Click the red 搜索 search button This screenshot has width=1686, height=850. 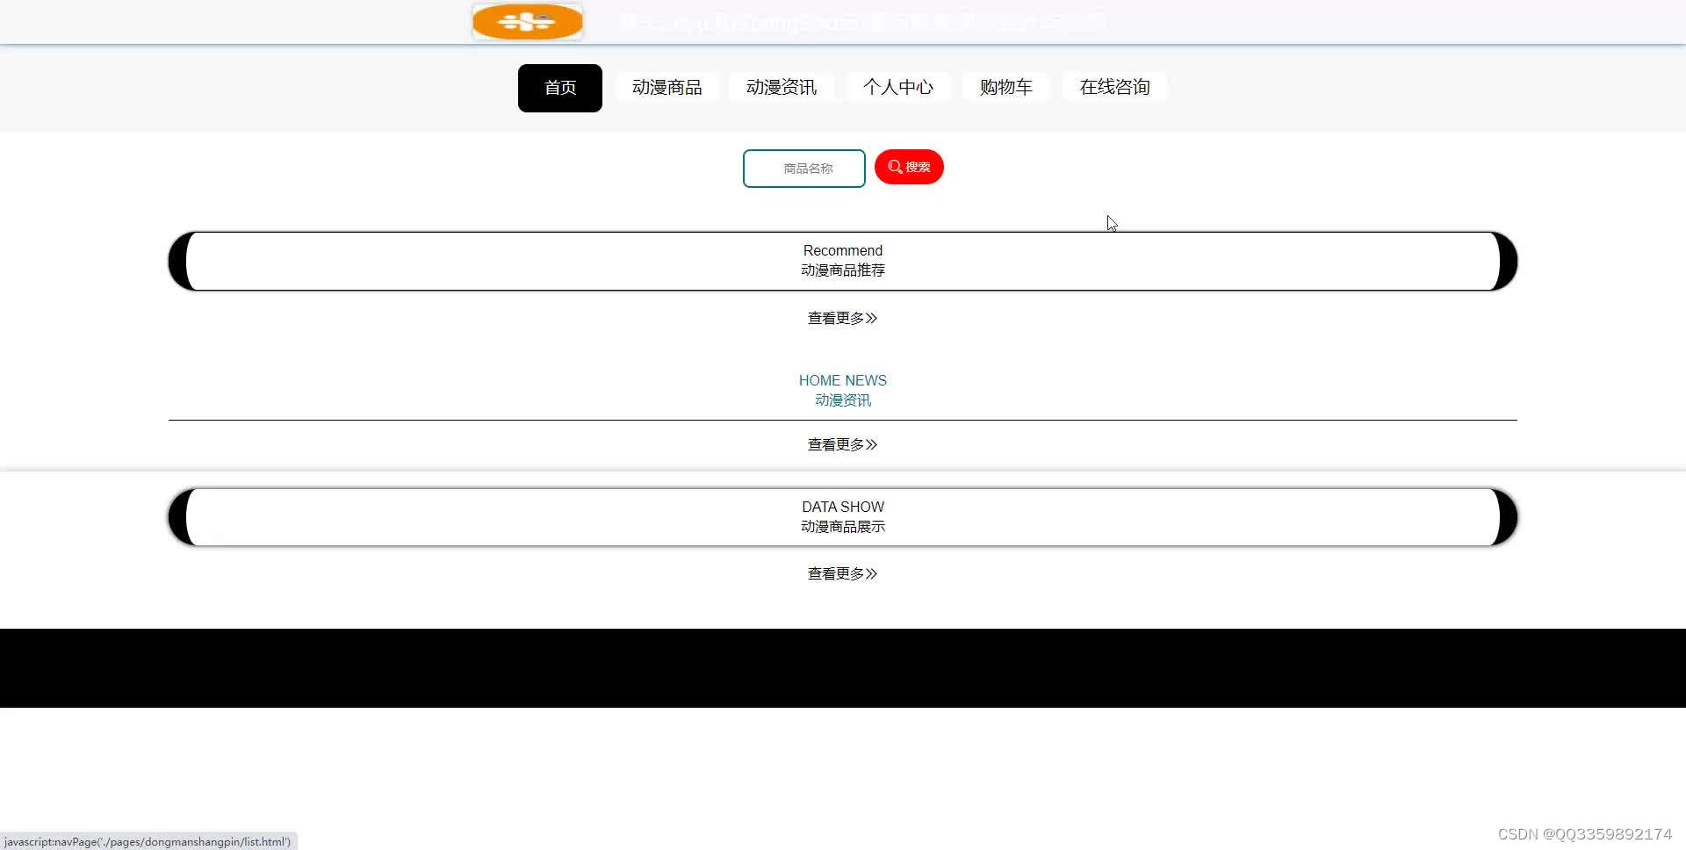click(x=909, y=167)
